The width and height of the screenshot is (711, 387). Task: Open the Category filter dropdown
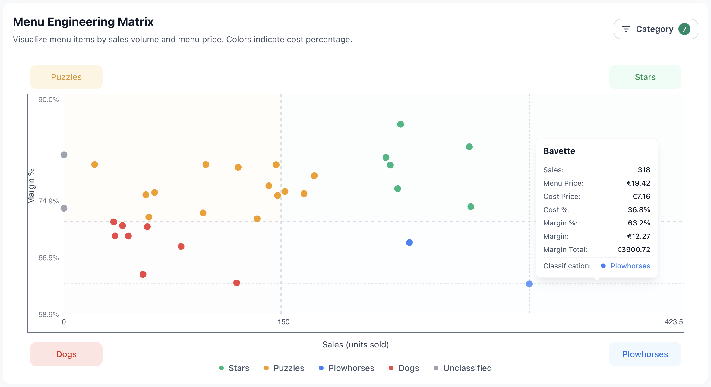(654, 29)
